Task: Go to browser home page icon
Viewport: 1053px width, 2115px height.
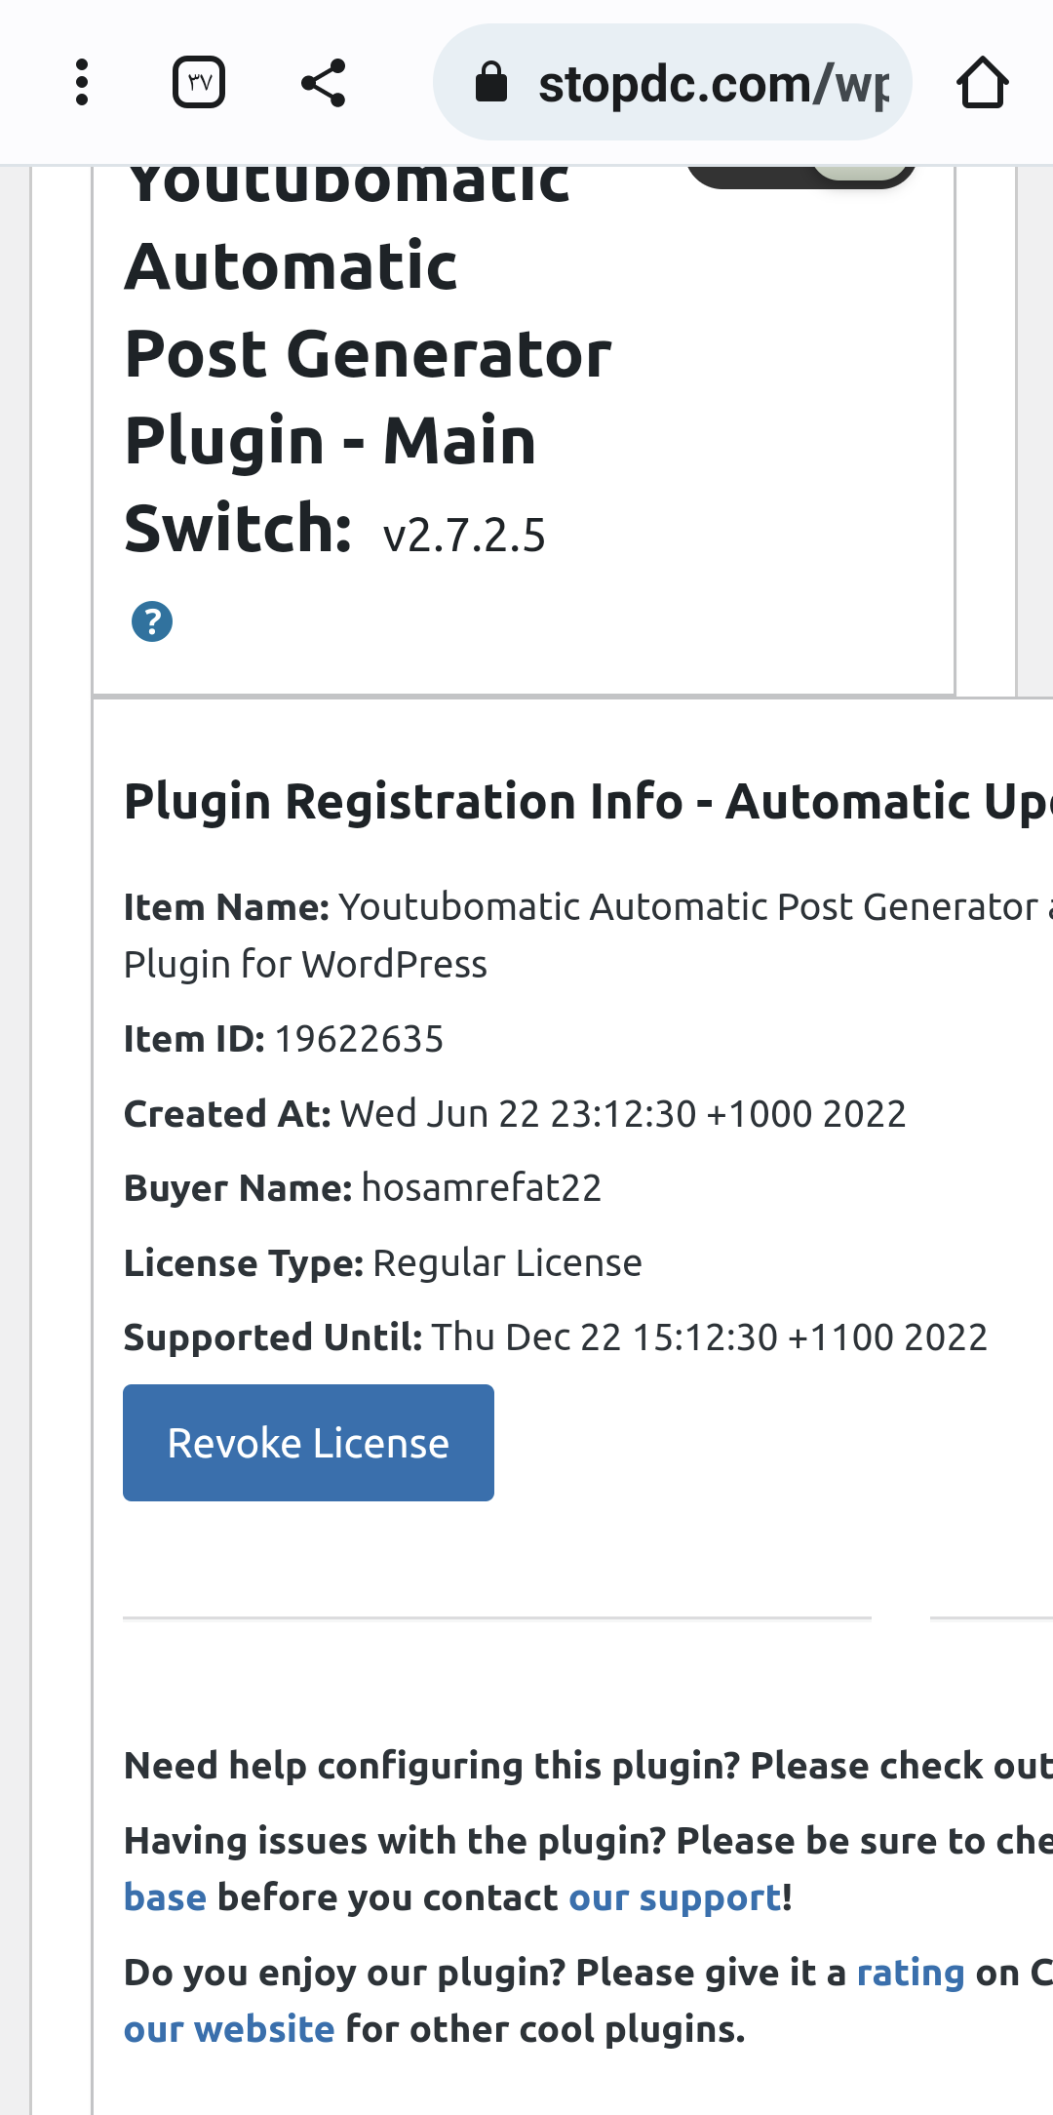Action: click(982, 82)
